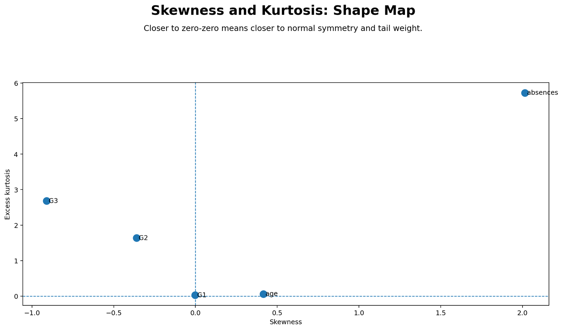
Task: Click the y-axis tick label 1
Action: [x=16, y=261]
